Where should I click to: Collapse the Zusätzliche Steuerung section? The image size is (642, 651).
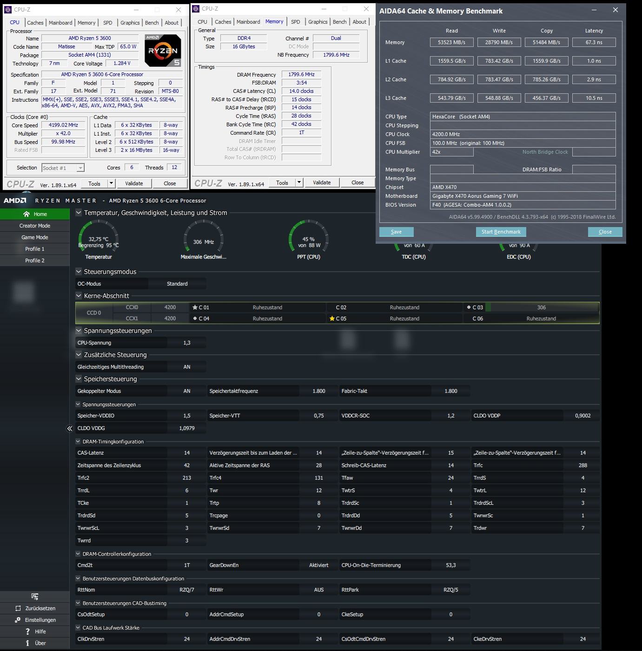pos(79,355)
